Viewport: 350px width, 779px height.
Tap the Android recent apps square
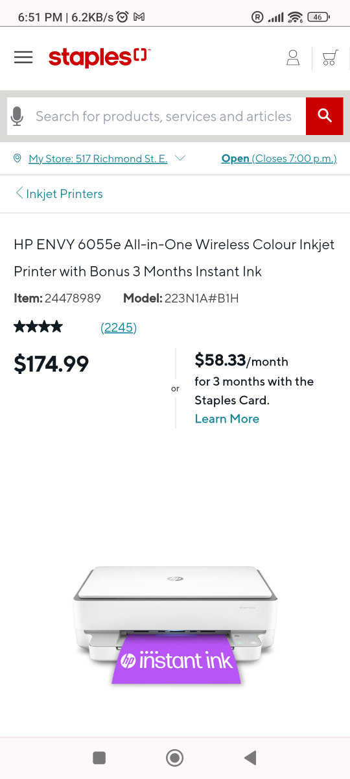pos(99,758)
